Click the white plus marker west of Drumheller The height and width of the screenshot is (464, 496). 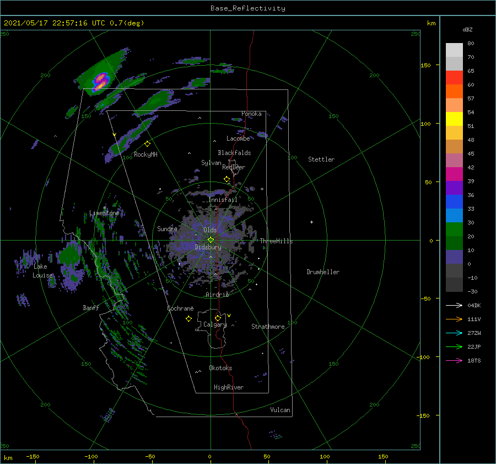point(311,222)
